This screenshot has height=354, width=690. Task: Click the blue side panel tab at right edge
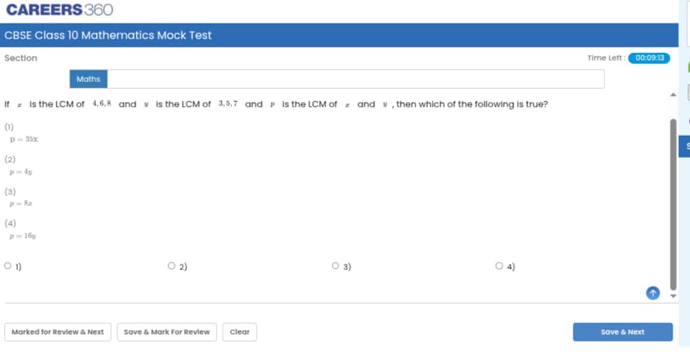684,147
